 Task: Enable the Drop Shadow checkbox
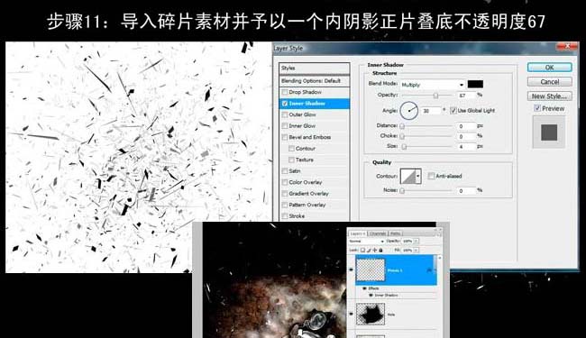coord(285,92)
